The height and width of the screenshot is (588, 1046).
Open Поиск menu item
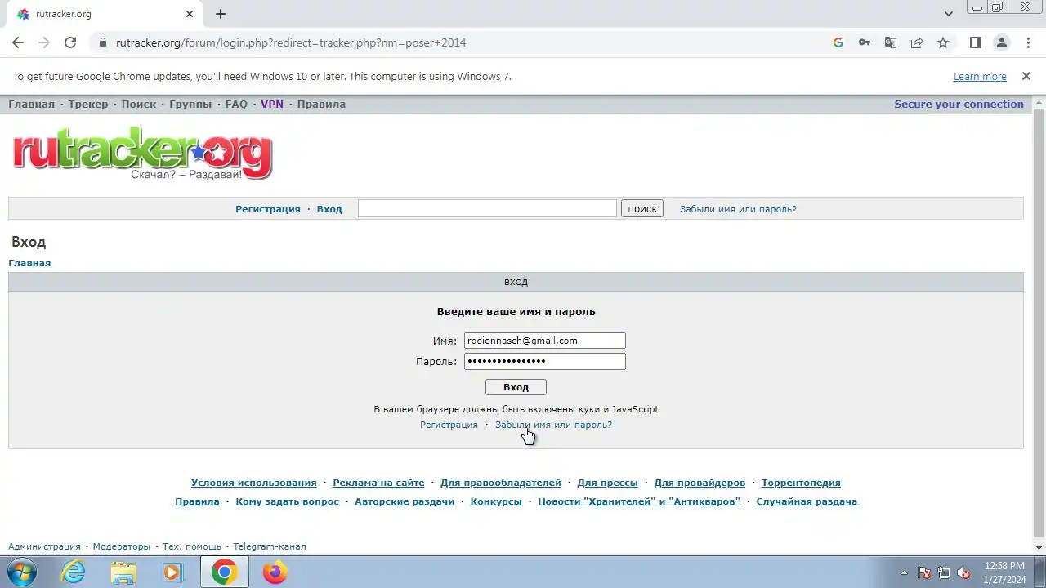pyautogui.click(x=139, y=104)
